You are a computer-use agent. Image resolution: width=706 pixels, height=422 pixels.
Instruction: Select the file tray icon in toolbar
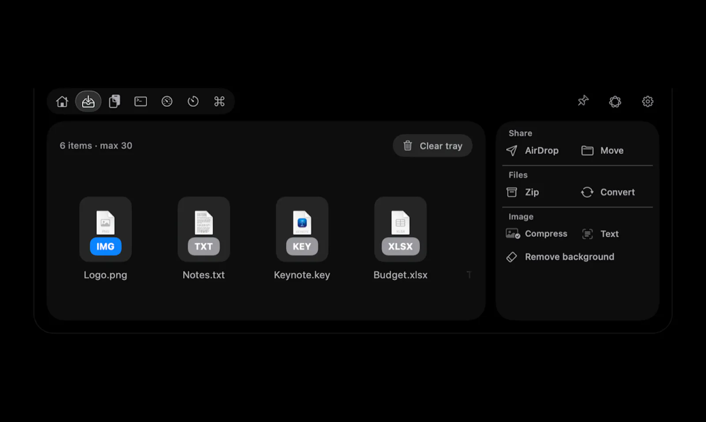pos(88,101)
